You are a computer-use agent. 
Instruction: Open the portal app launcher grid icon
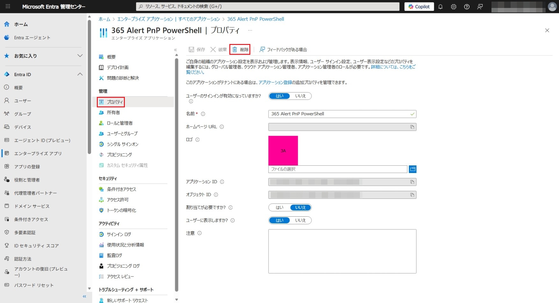pyautogui.click(x=8, y=6)
